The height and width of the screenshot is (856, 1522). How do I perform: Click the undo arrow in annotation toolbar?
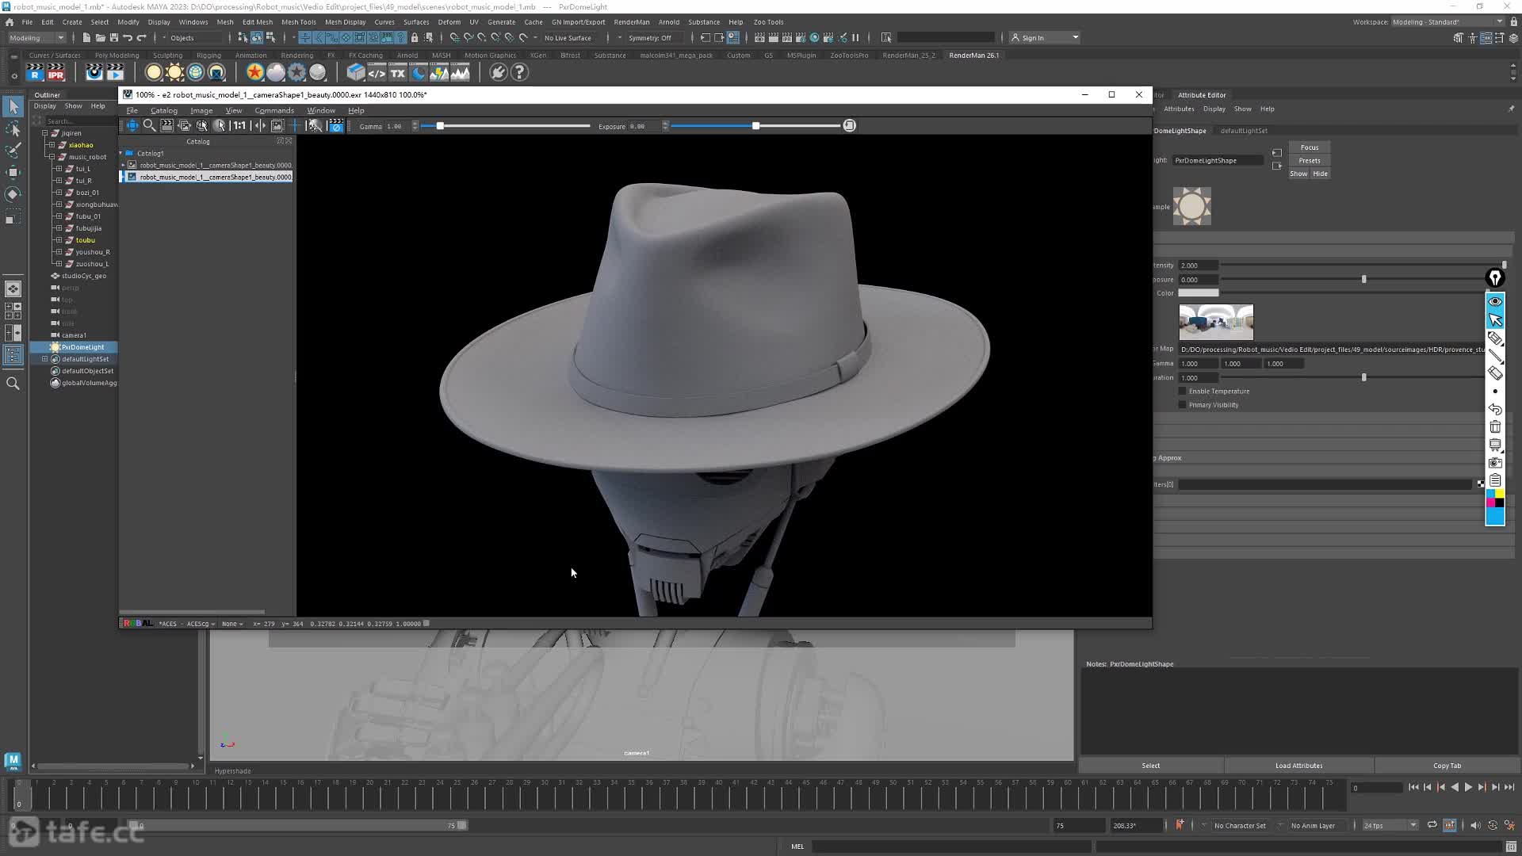click(x=1495, y=409)
